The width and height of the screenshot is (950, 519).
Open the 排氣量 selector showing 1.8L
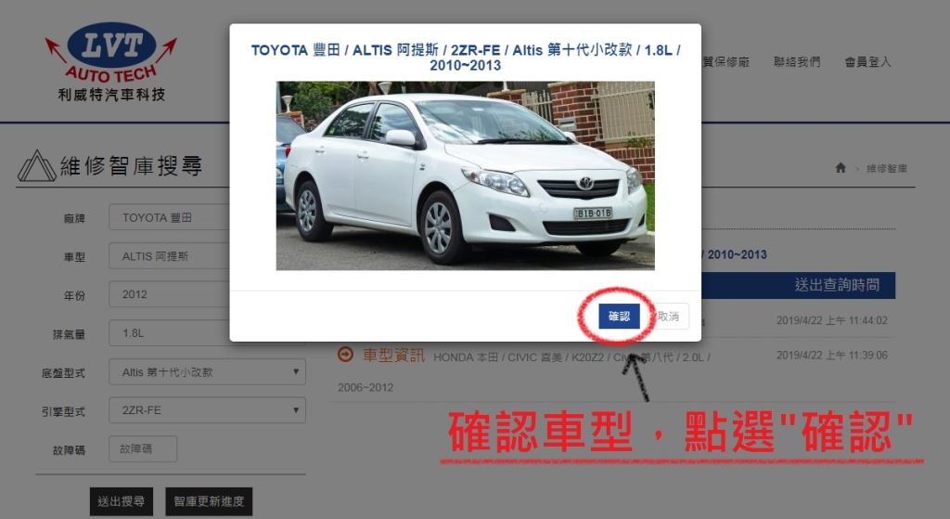pos(169,333)
